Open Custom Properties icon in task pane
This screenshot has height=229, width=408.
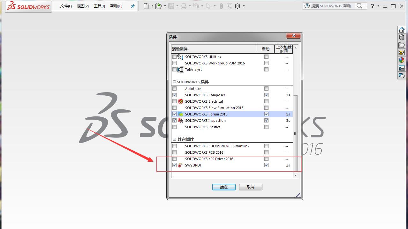coord(402,68)
